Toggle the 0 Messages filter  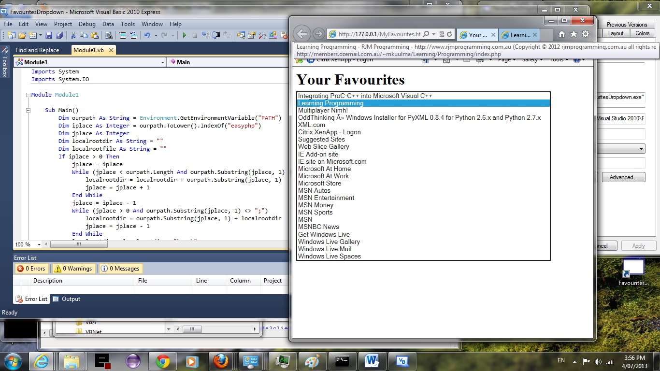[120, 269]
